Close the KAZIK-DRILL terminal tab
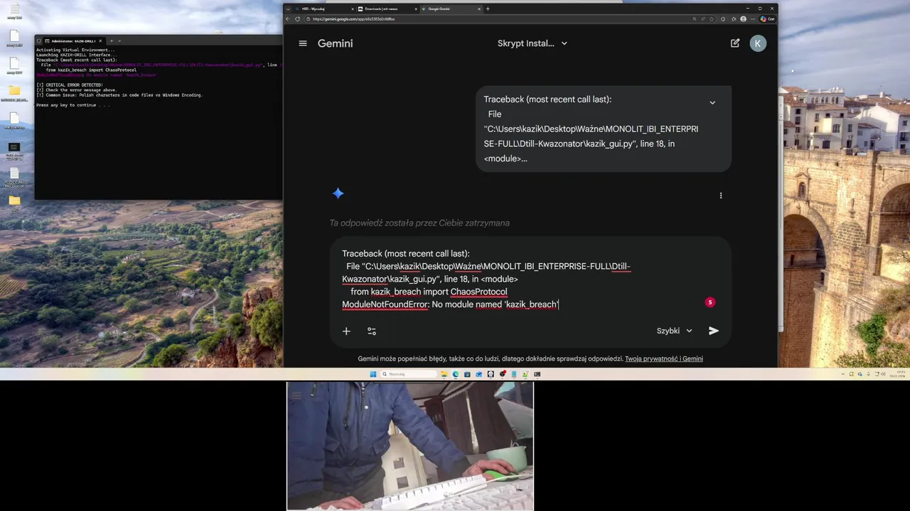 pyautogui.click(x=100, y=41)
